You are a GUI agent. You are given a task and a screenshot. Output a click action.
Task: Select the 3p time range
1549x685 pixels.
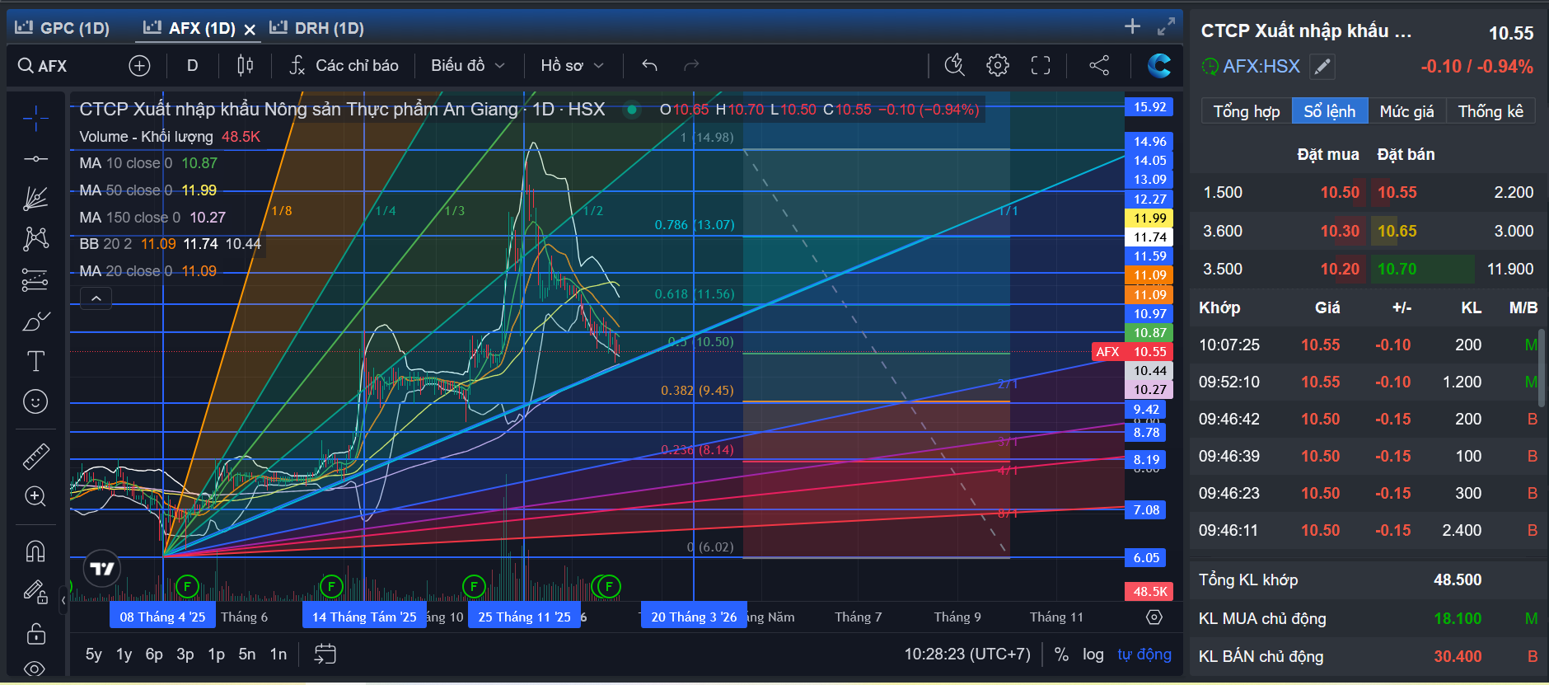[185, 655]
